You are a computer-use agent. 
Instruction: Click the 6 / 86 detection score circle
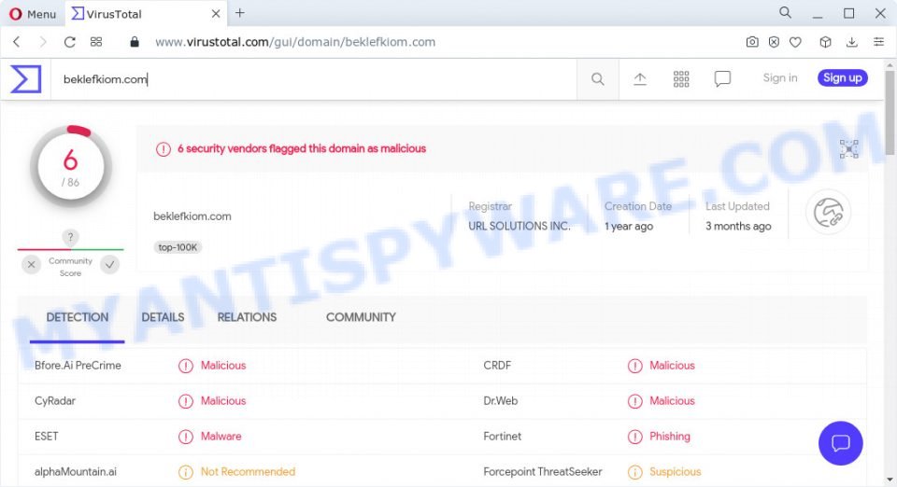pos(70,167)
